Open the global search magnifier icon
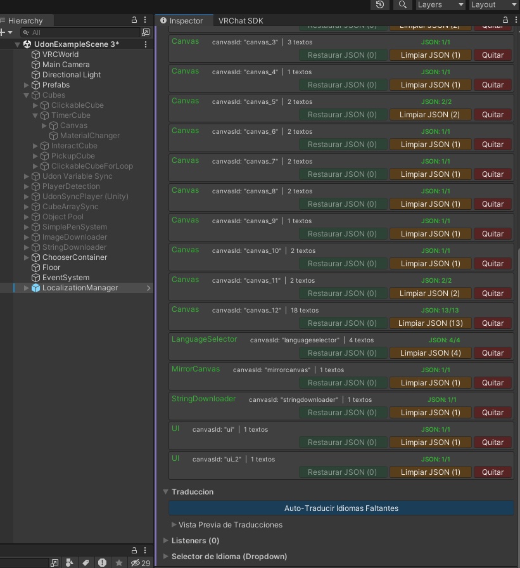 click(402, 4)
